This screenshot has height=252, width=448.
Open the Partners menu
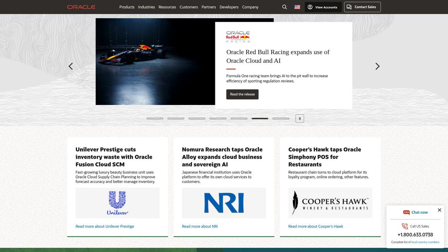[x=209, y=7]
